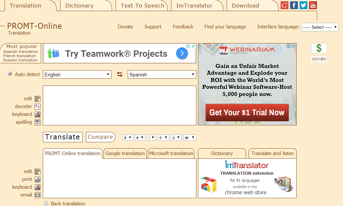
Task: Open the Google Plus social icon
Action: (x=285, y=5)
